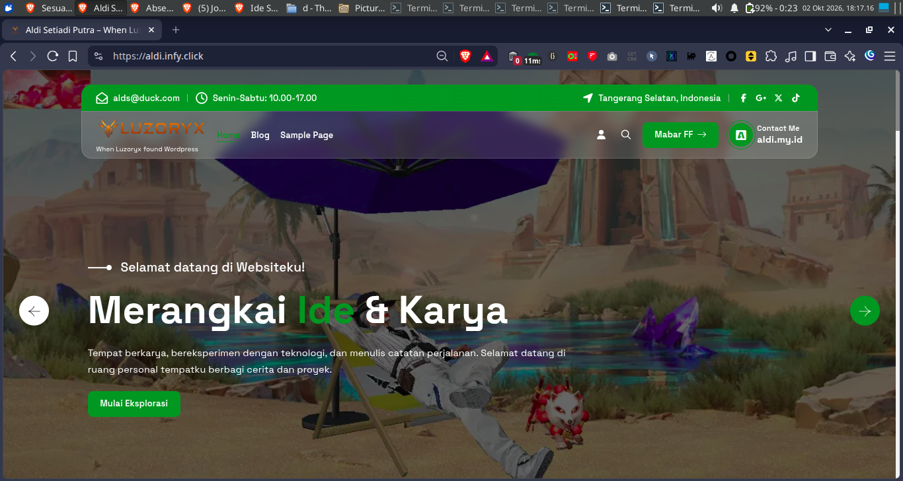Select the Home menu item

228,135
